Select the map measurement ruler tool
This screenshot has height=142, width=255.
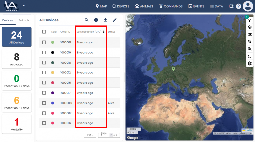[x=250, y=35]
